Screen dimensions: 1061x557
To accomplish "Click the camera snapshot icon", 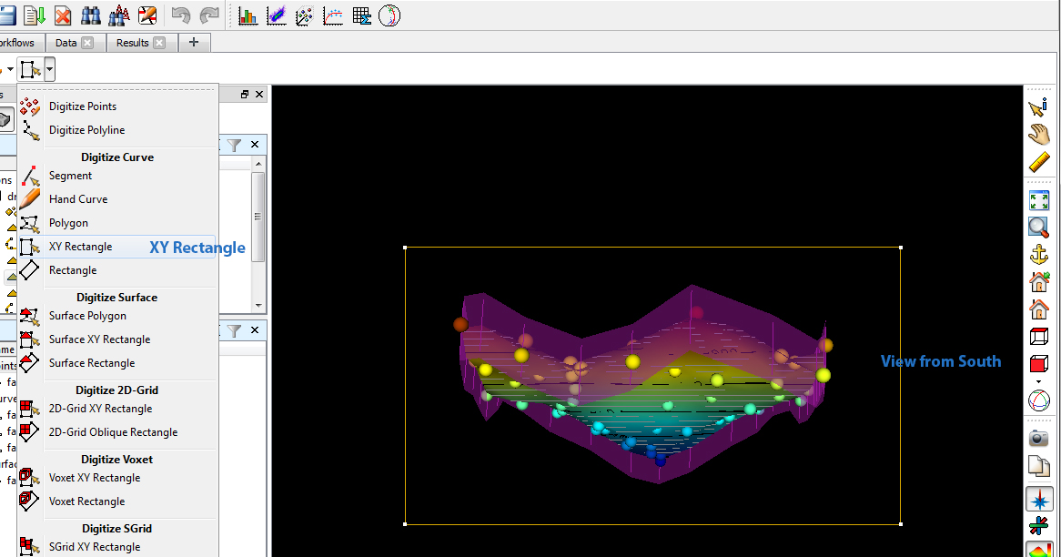I will (x=1038, y=438).
